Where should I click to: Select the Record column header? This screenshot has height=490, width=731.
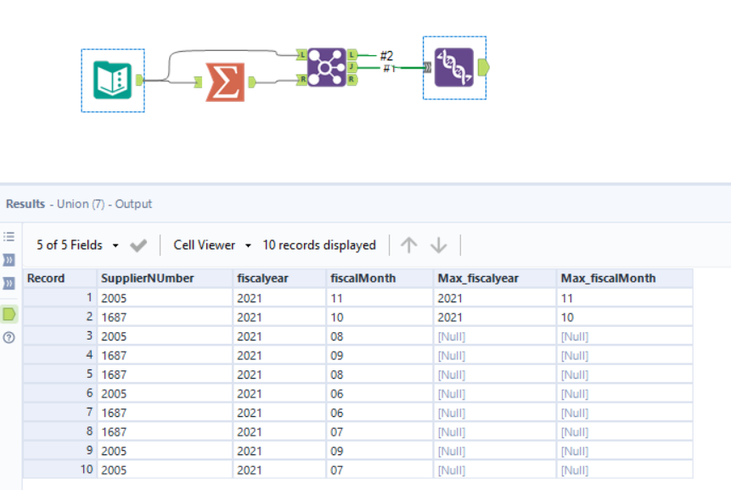click(45, 279)
